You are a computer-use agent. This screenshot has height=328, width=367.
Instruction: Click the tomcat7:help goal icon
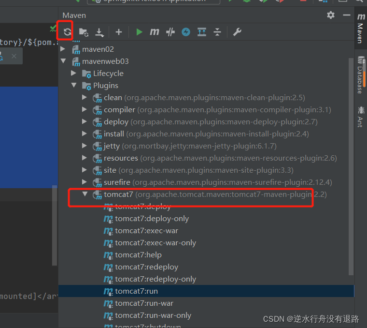coord(108,255)
